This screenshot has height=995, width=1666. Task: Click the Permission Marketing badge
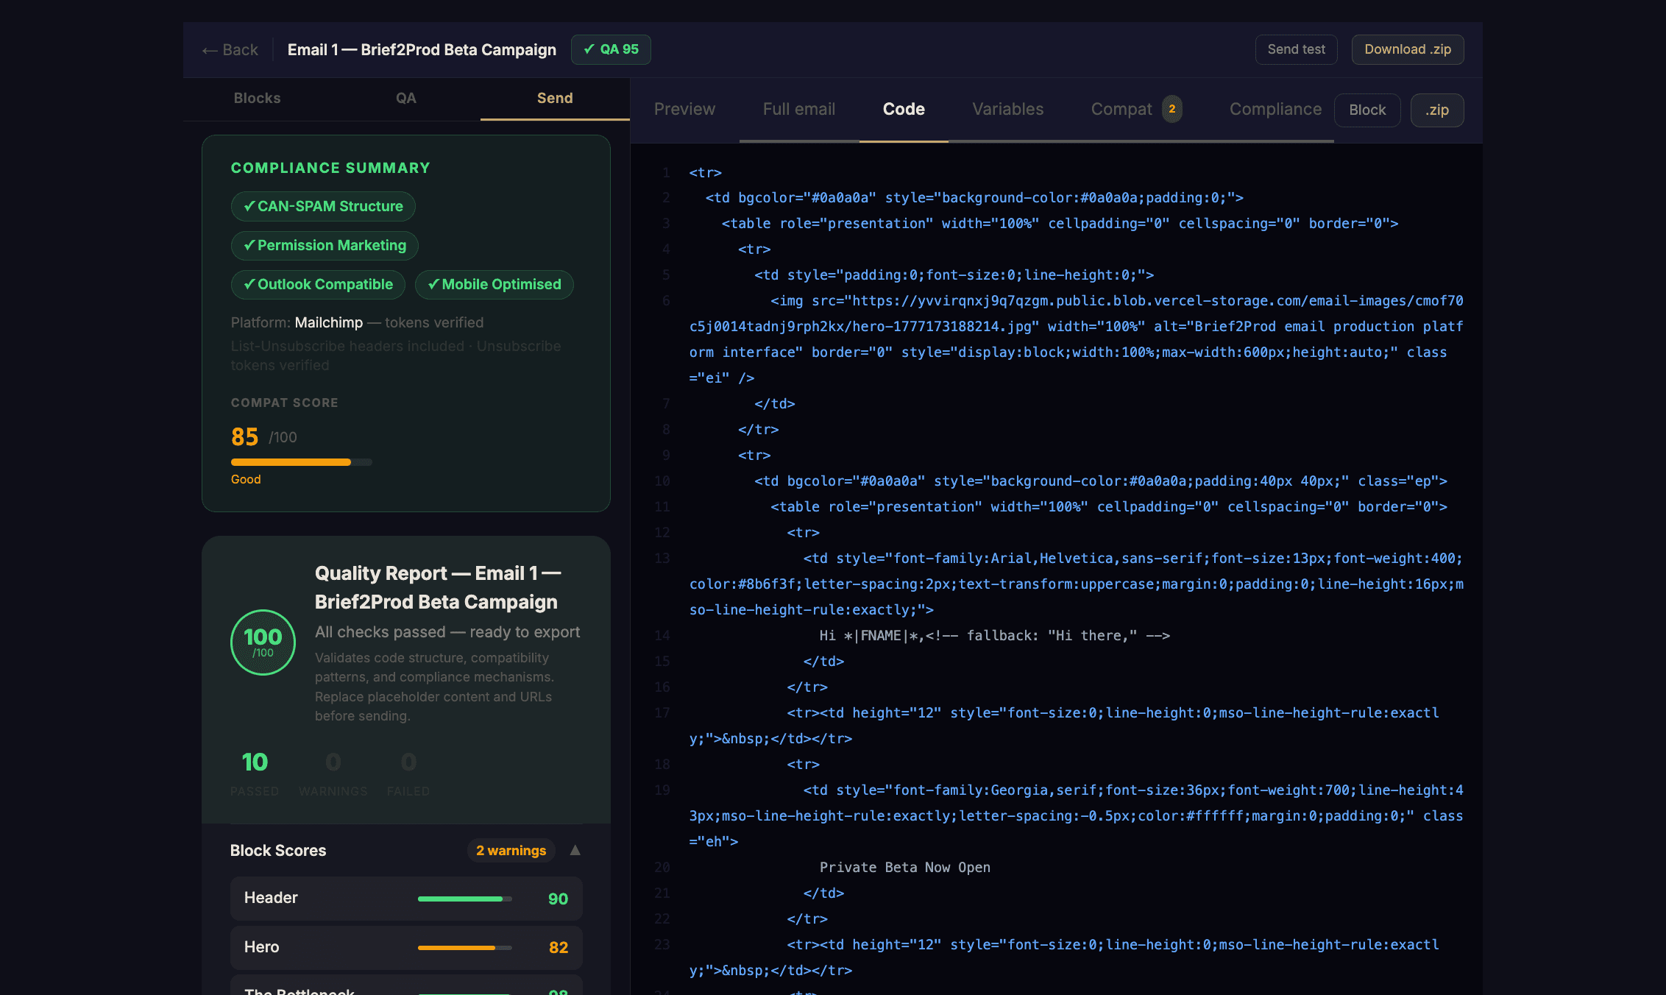coord(325,245)
